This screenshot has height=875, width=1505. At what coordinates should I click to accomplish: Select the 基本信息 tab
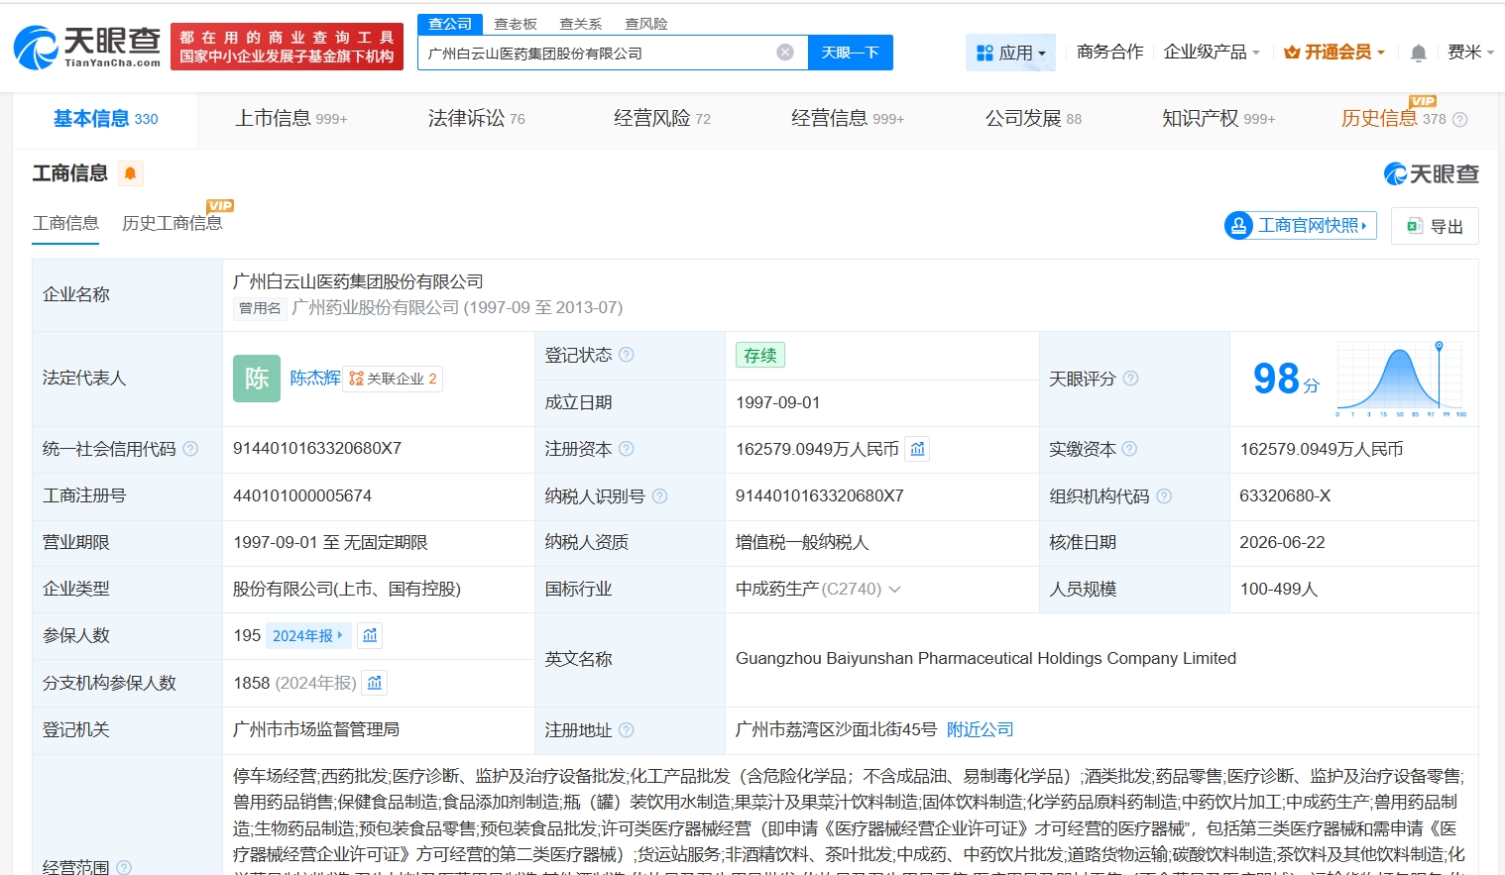105,119
